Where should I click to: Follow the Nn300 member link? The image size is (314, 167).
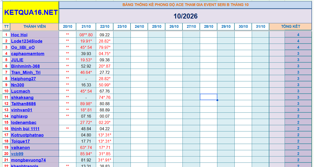pyautogui.click(x=18, y=85)
